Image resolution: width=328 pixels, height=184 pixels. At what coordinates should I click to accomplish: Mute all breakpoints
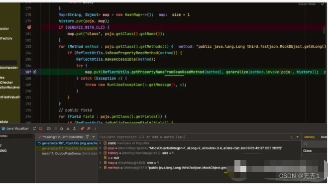(x=89, y=128)
